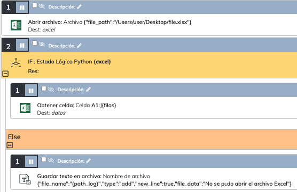
Task: Click Descripción label of Obtener celda step
Action: 71,90
